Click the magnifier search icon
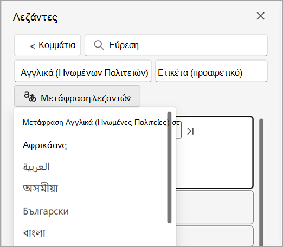This screenshot has height=247, width=283. coord(99,45)
